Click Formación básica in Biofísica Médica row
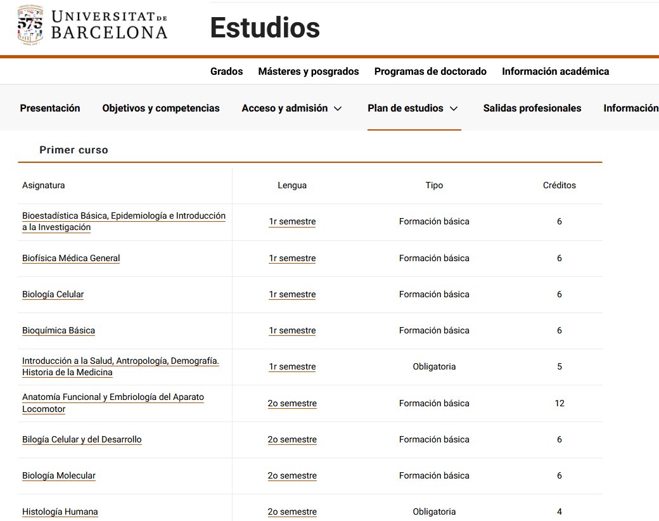The image size is (659, 521). tap(434, 258)
